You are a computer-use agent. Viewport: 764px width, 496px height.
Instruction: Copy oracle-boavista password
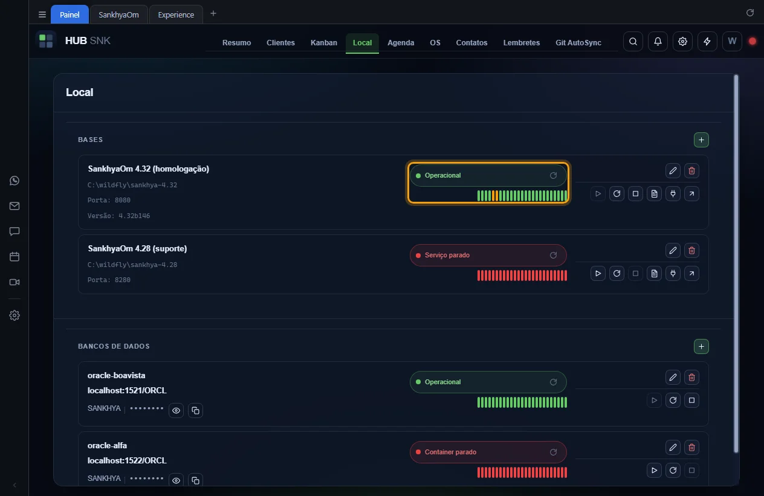click(x=195, y=410)
